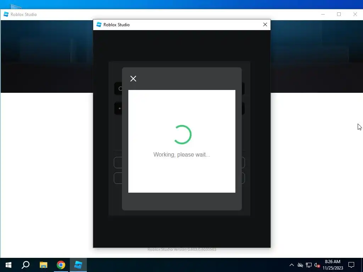Click the main window Roblox Studio logo icon
This screenshot has height=272, width=363.
click(x=6, y=14)
